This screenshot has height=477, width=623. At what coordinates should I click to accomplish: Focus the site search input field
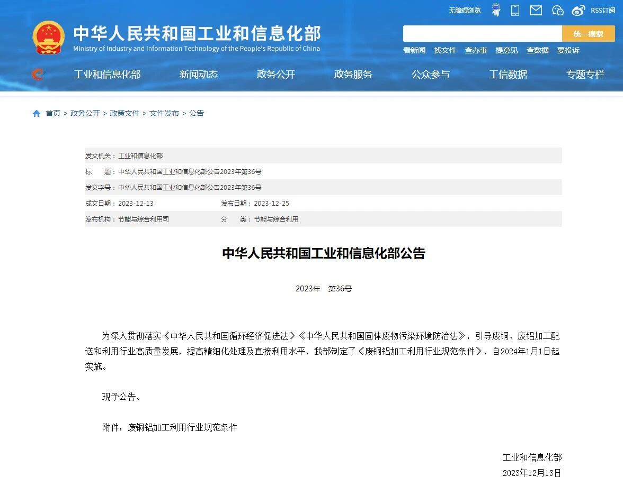click(x=482, y=34)
